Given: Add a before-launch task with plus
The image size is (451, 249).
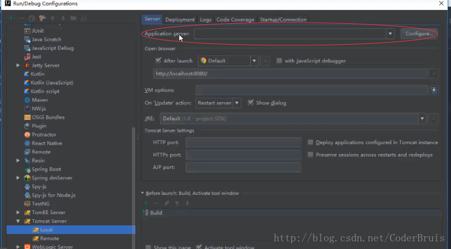Looking at the screenshot, I should (146, 203).
